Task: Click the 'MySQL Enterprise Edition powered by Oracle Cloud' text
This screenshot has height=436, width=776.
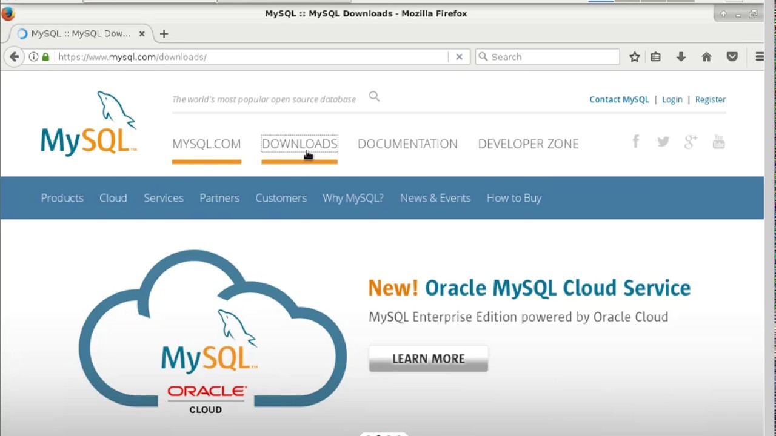Action: pos(518,317)
